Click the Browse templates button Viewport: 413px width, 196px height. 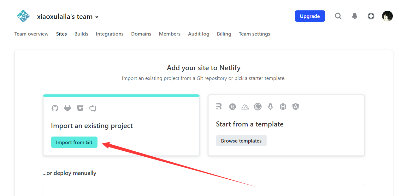[x=241, y=141]
